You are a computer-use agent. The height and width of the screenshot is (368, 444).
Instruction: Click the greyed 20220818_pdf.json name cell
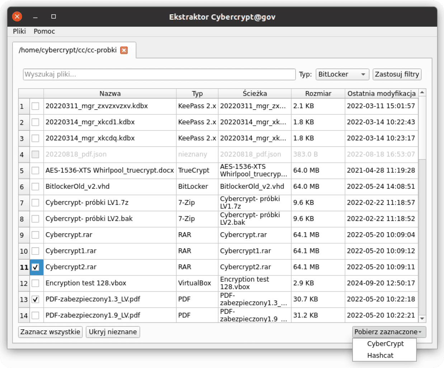click(110, 154)
